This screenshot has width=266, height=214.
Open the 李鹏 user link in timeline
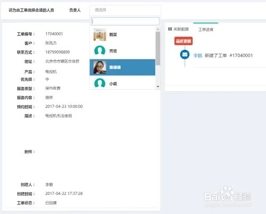coord(198,56)
